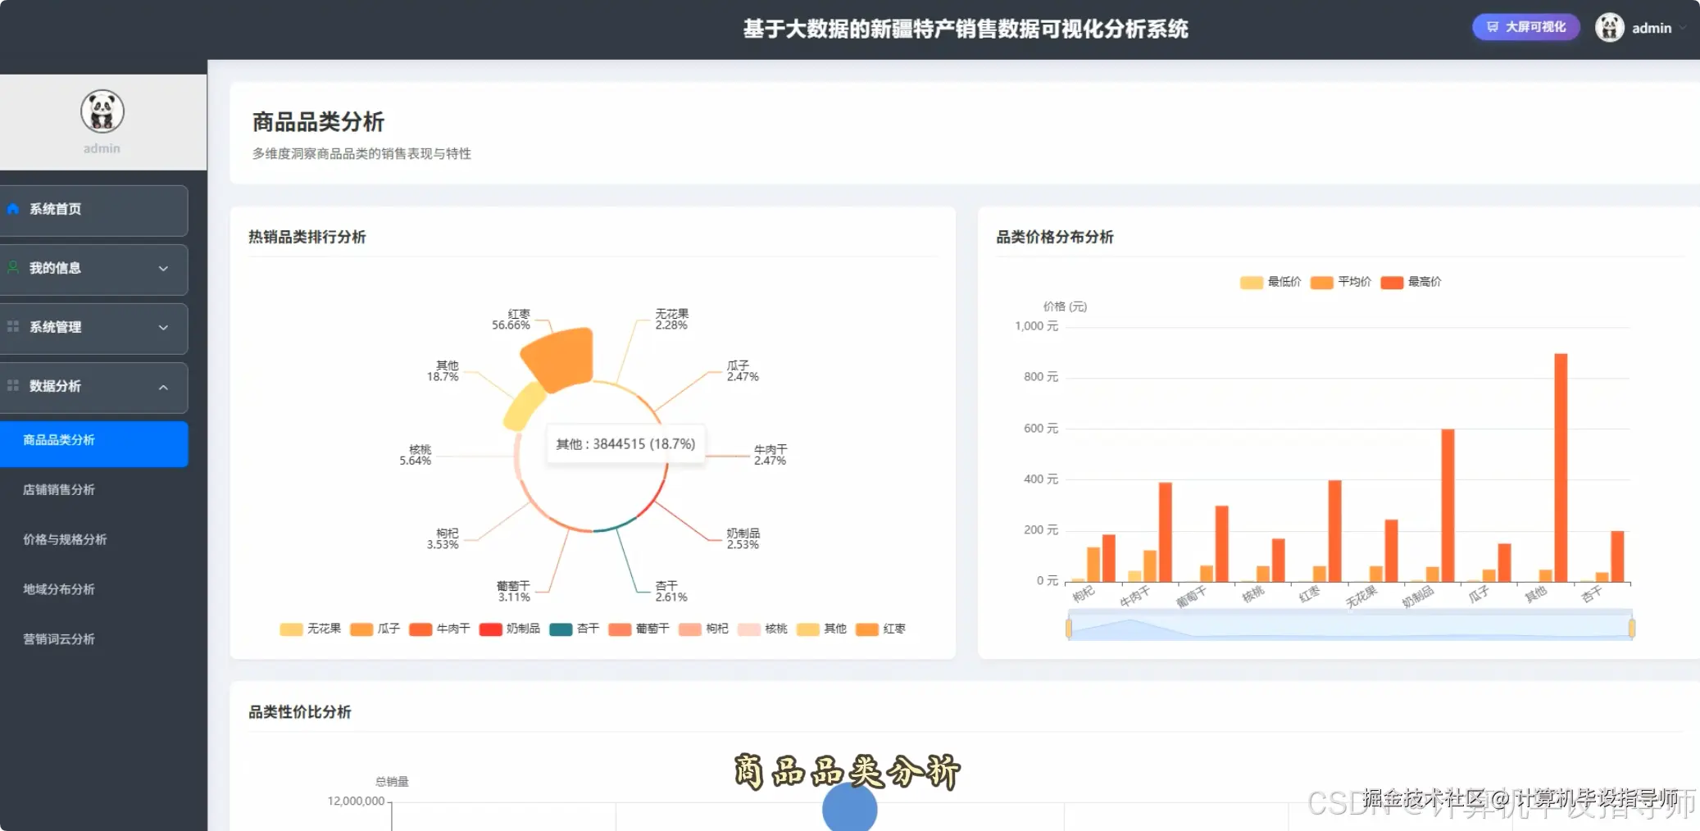Click the 奶制品 2.53% pie label
Screen dimensions: 1700x831
tap(743, 538)
